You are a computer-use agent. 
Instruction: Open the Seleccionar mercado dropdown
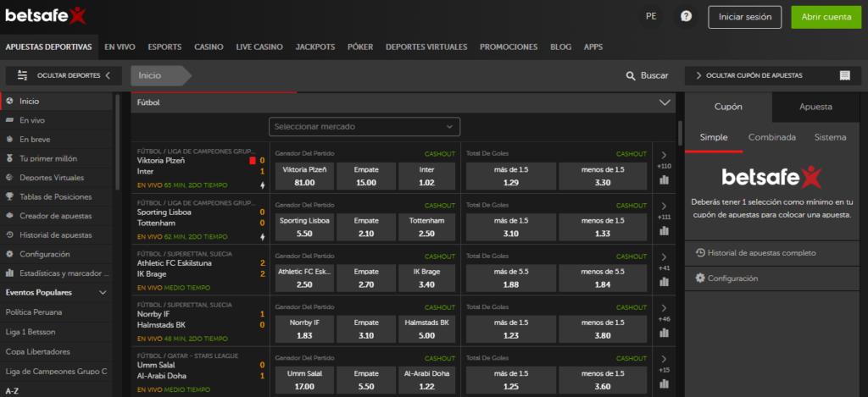(364, 127)
